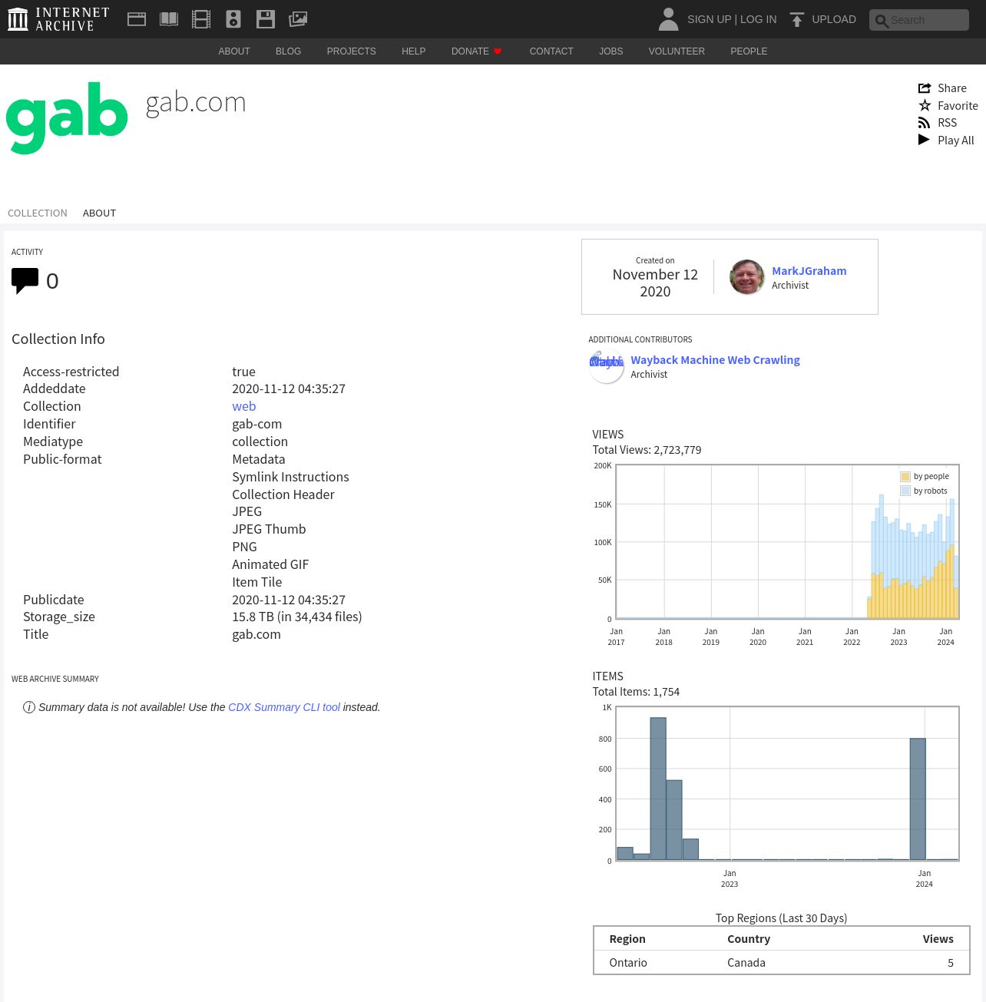Open the MarkJGraham profile link

click(809, 270)
